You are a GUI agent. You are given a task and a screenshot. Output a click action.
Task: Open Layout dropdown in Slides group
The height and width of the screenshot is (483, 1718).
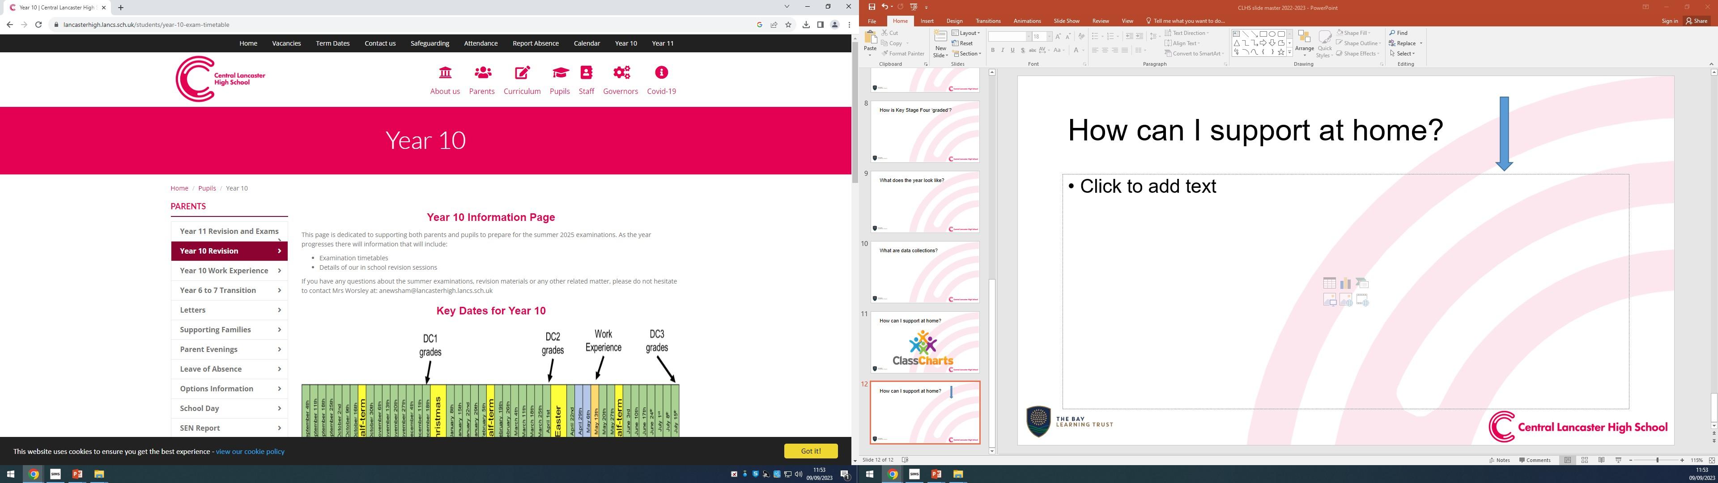coord(966,33)
